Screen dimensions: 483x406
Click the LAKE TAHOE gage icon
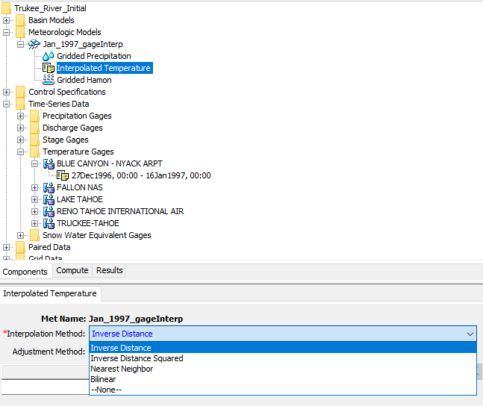(x=49, y=199)
